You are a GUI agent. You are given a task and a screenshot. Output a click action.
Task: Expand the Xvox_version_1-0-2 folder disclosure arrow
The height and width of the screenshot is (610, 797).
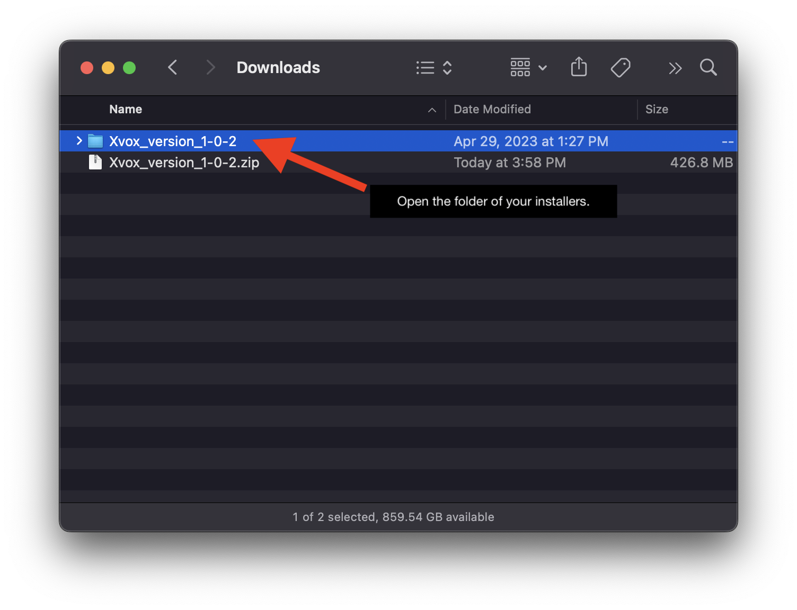(79, 141)
